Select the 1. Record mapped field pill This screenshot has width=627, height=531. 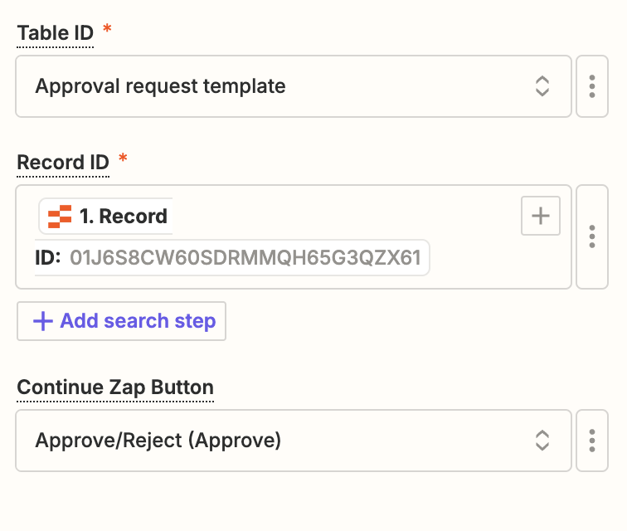pos(123,217)
